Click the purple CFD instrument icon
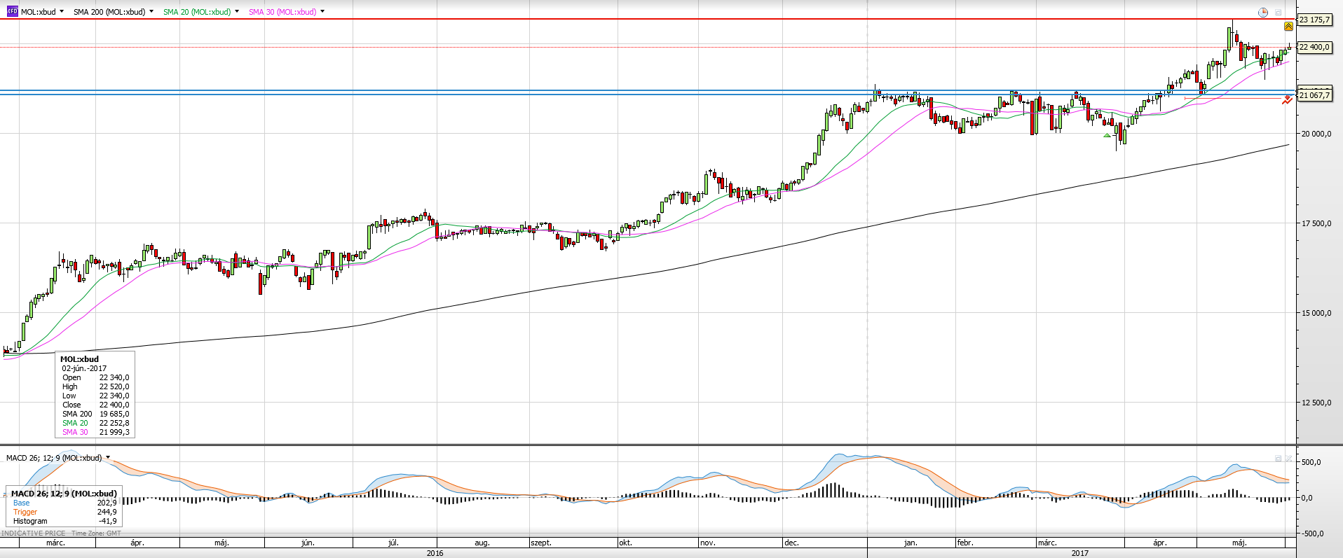The image size is (1343, 558). click(x=13, y=12)
